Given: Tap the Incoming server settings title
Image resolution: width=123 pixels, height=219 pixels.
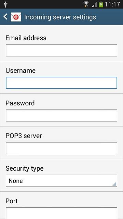Looking at the screenshot, I should 60,17.
